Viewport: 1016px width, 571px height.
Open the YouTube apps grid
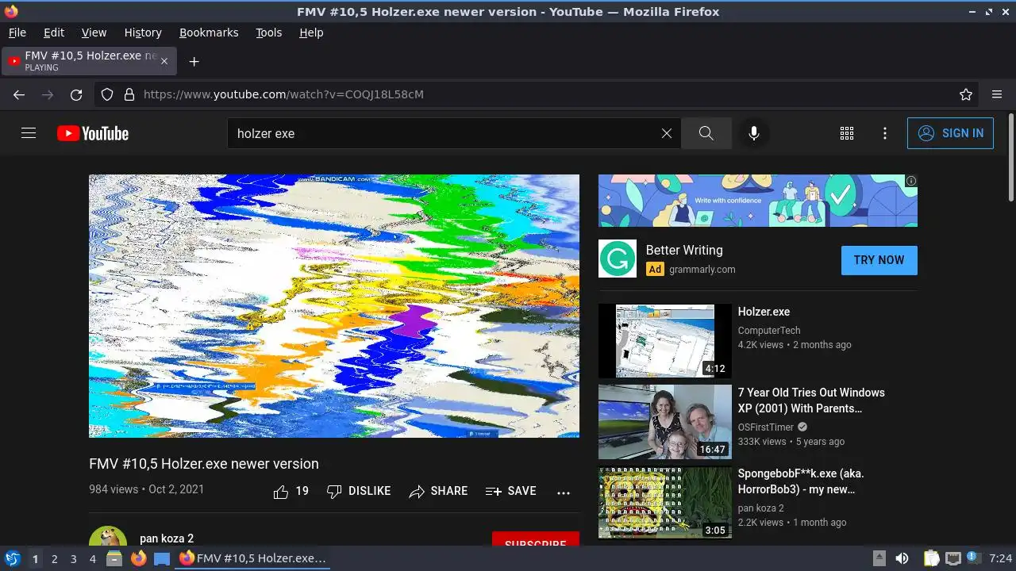847,133
